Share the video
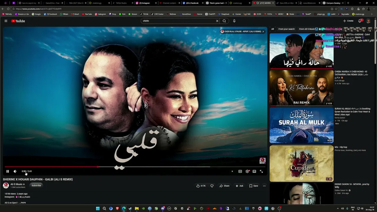377x212 pixels. point(224,186)
